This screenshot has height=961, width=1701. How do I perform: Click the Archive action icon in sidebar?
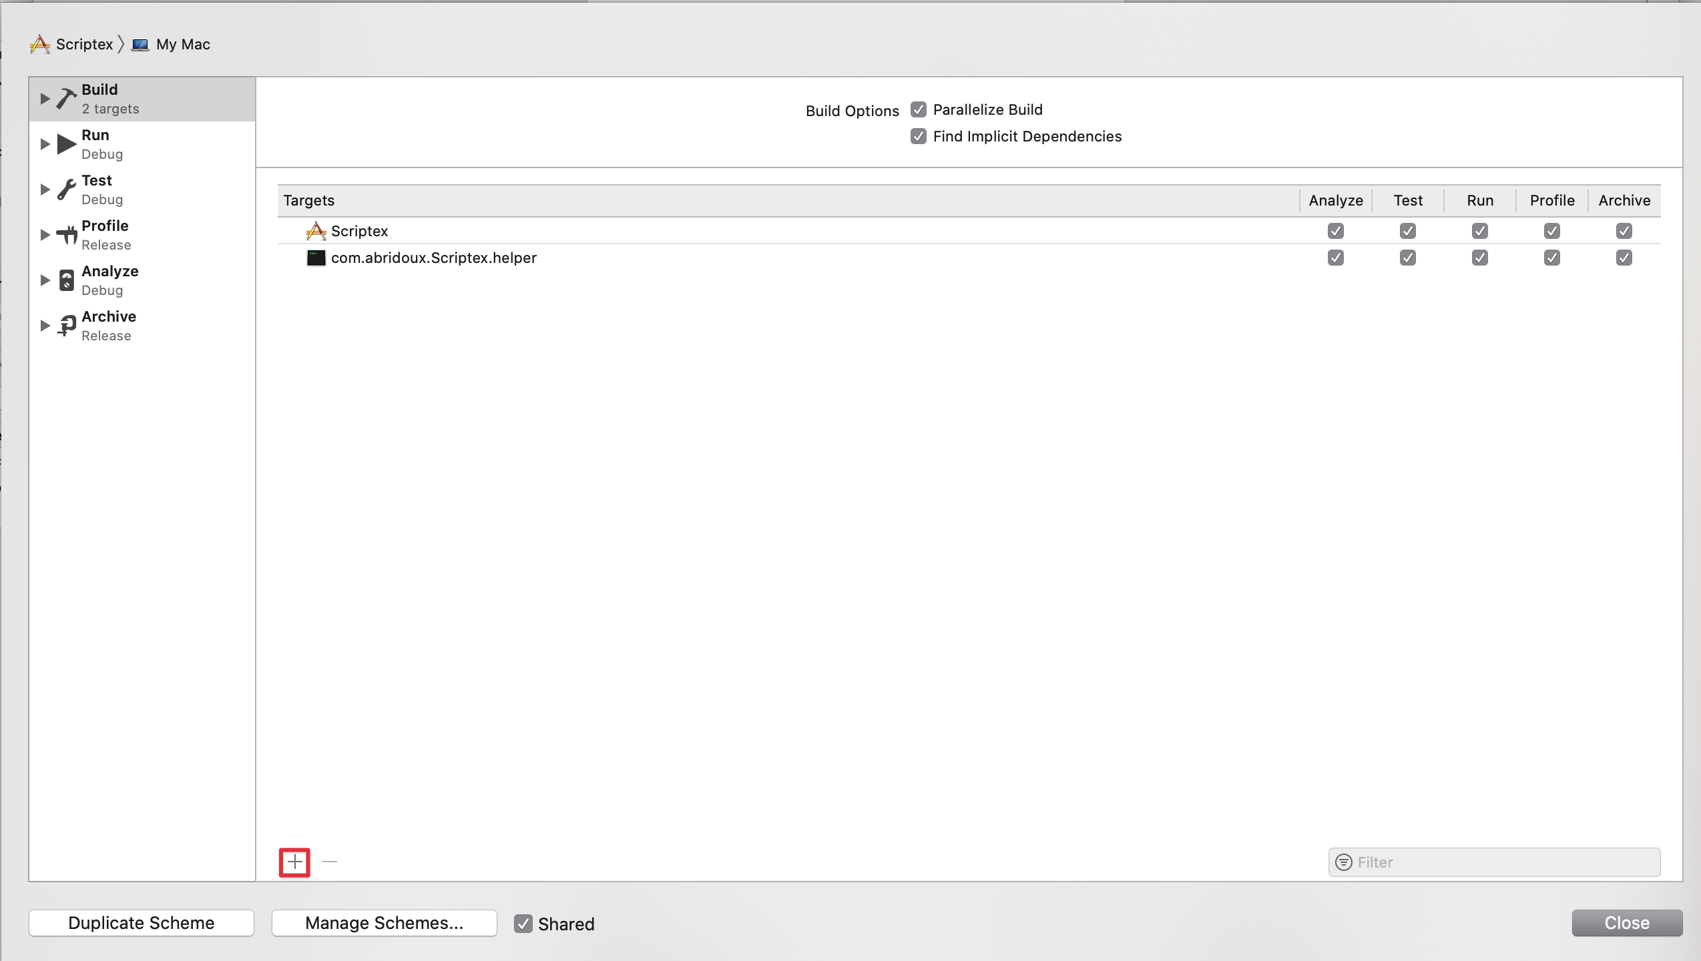pos(67,325)
